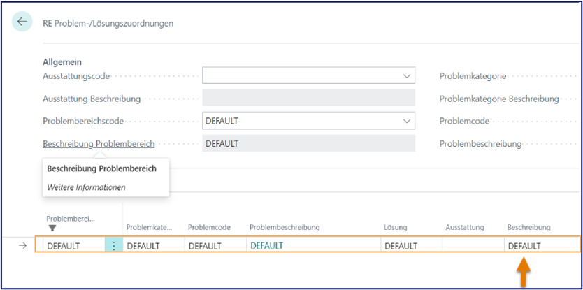Click the Problembeschreibung DEFAULT link in row
This screenshot has height=290, width=583.
[267, 246]
